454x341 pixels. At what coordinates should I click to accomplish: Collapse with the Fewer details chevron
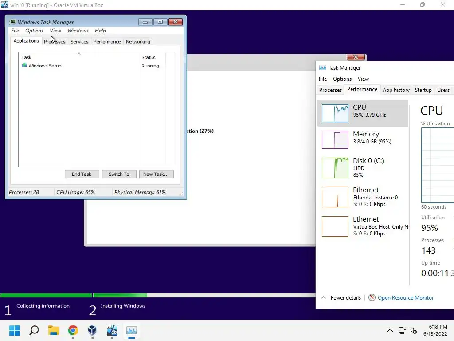[x=323, y=297]
